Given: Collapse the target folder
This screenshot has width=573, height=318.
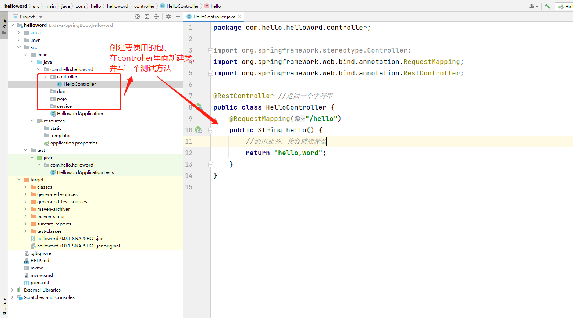Looking at the screenshot, I should click(x=19, y=180).
